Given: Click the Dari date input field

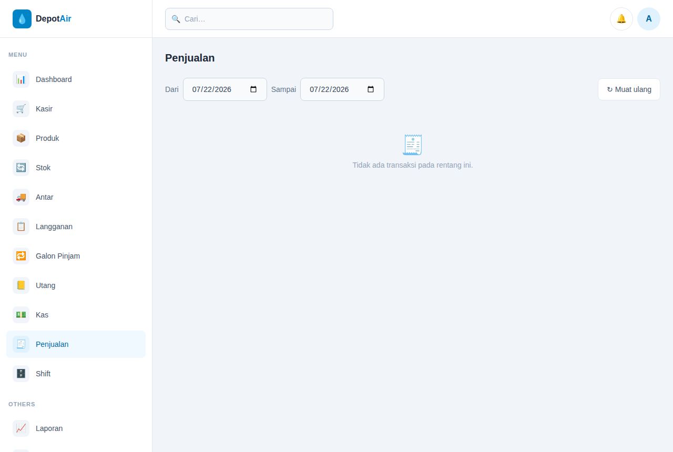Looking at the screenshot, I should (x=225, y=89).
